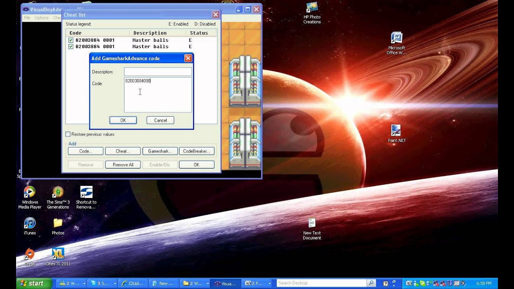
Task: Uncheck the first Master balls cheat
Action: coord(71,40)
